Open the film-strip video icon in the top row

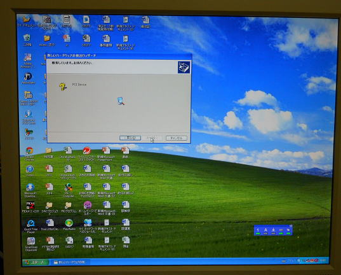point(46,20)
